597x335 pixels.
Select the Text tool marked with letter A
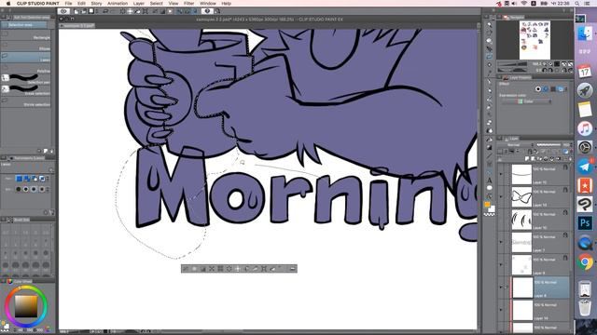click(489, 180)
